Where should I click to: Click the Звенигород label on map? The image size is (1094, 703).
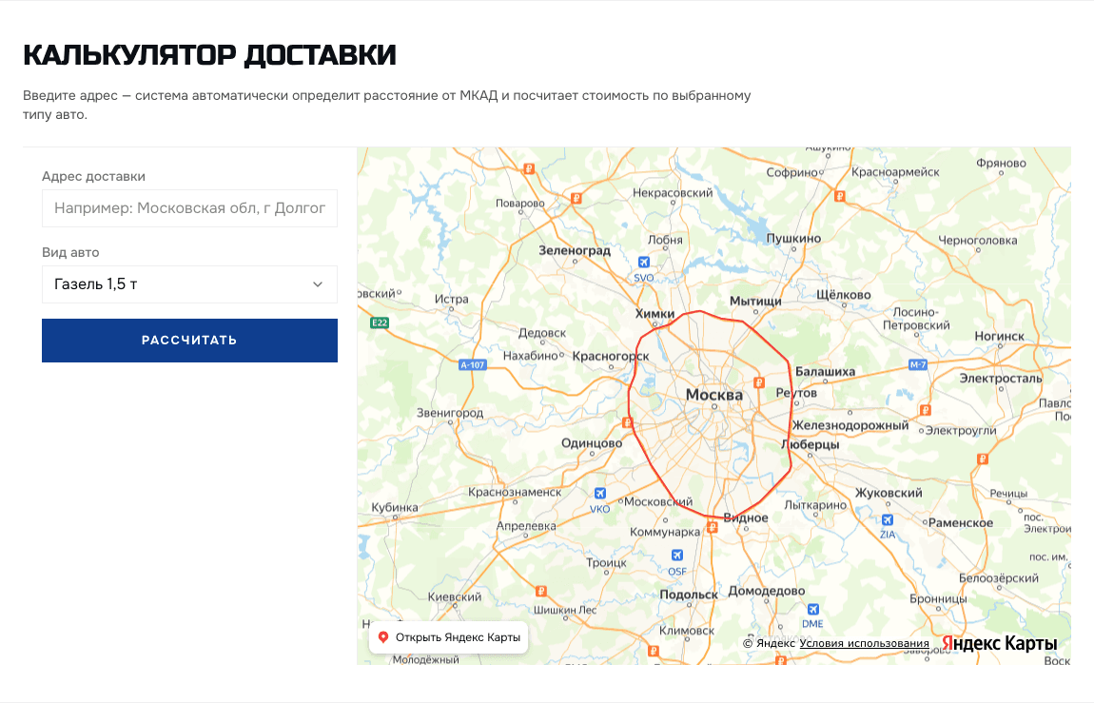(450, 412)
